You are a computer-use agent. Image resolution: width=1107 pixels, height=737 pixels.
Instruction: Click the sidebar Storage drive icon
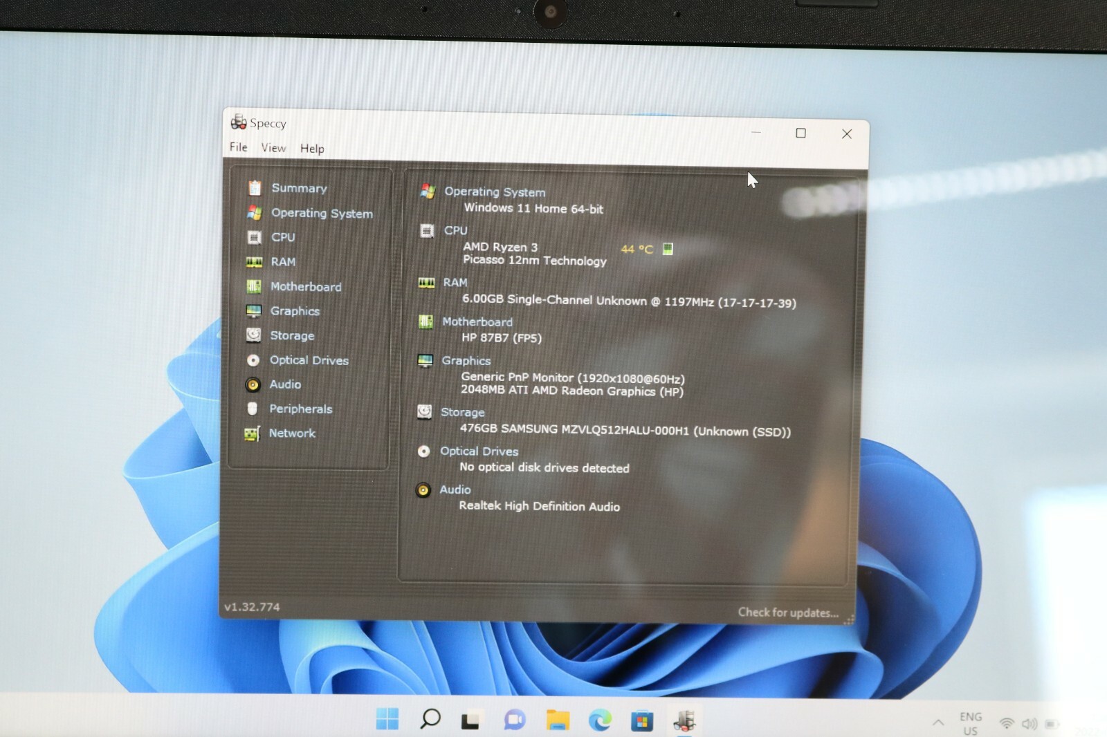click(254, 335)
